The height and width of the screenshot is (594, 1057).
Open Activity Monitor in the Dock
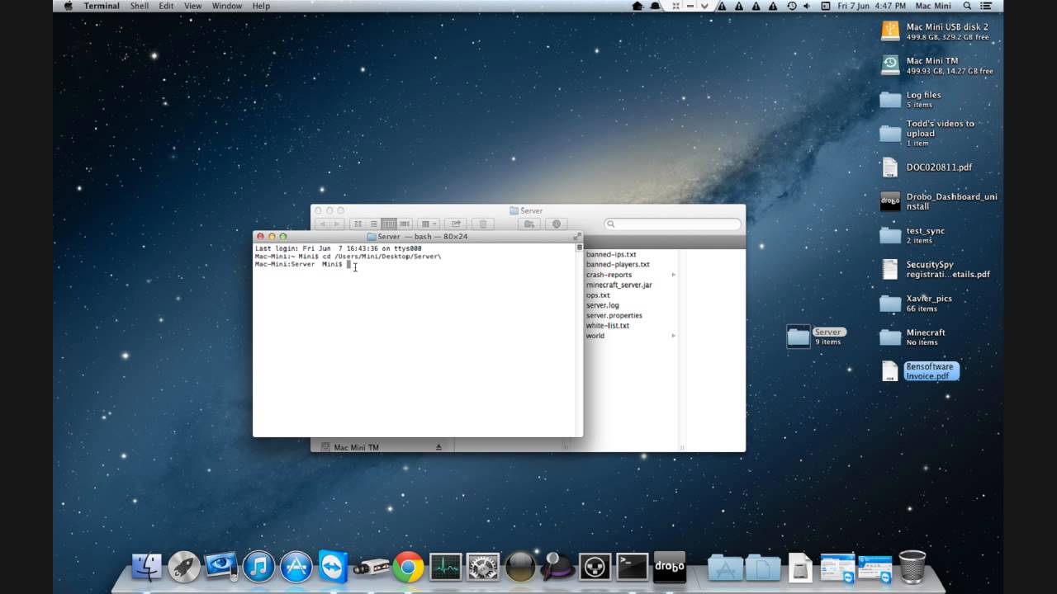pos(445,566)
